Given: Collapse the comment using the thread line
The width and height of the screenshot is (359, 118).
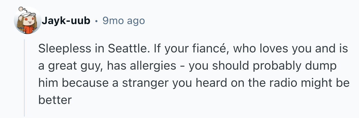Looking at the screenshot, I should point(25,77).
